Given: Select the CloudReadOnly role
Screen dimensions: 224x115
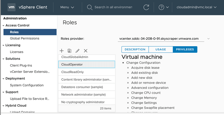Looking at the screenshot, I should 87,72.
